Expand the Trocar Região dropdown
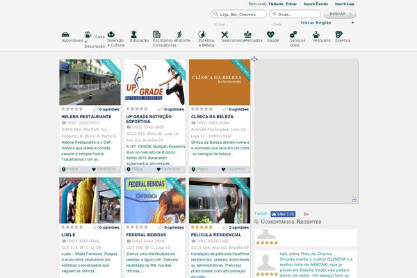Viewport: 417px width, 278px height. coord(327,23)
